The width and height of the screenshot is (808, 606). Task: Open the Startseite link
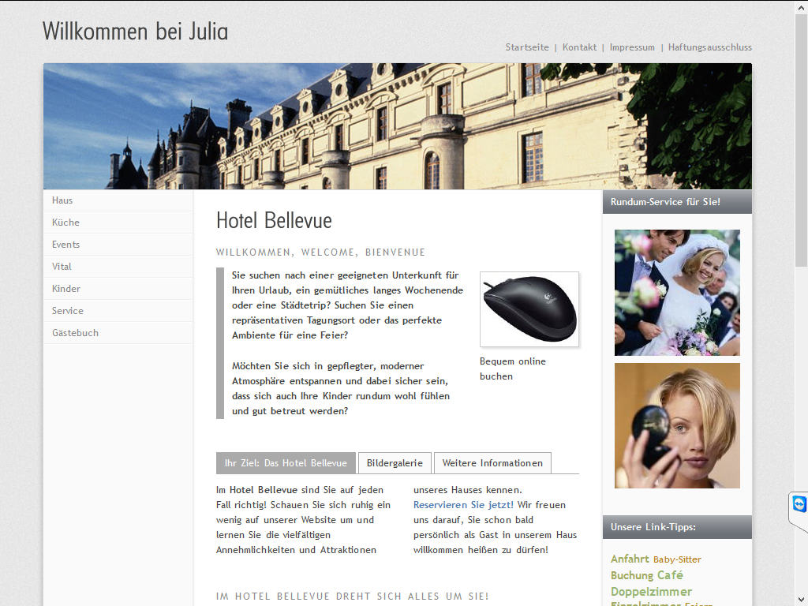(x=527, y=47)
